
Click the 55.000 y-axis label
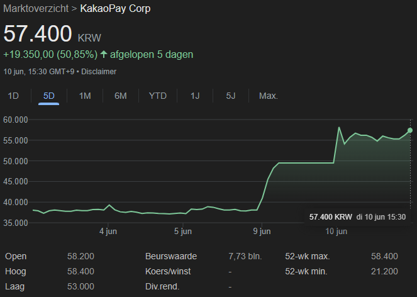click(x=16, y=140)
